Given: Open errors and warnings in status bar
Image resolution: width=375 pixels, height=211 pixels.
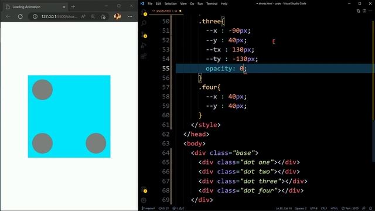Looking at the screenshot, I should [178, 209].
